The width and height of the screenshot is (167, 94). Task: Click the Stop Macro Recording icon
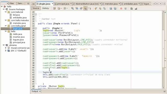126,8
